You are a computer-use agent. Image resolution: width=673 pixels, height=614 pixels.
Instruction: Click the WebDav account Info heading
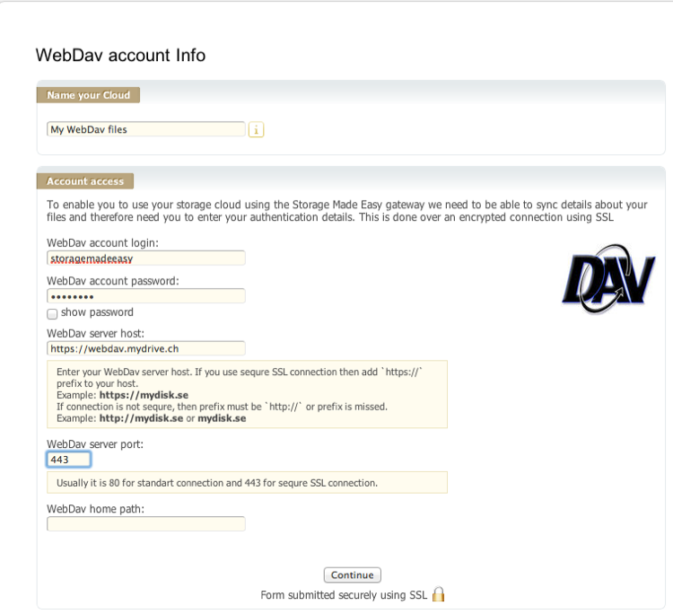click(120, 56)
